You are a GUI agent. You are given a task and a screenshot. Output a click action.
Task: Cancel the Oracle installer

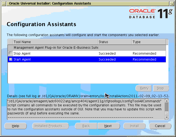(160, 126)
